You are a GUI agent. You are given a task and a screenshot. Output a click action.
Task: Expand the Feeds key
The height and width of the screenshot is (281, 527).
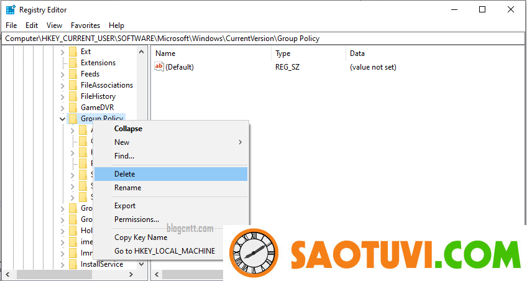[x=63, y=75]
